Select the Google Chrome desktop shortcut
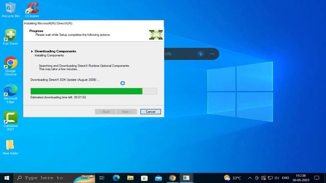 click(10, 66)
